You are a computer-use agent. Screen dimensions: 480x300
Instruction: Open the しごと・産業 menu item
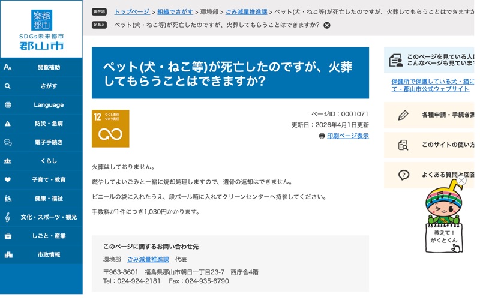click(41, 236)
